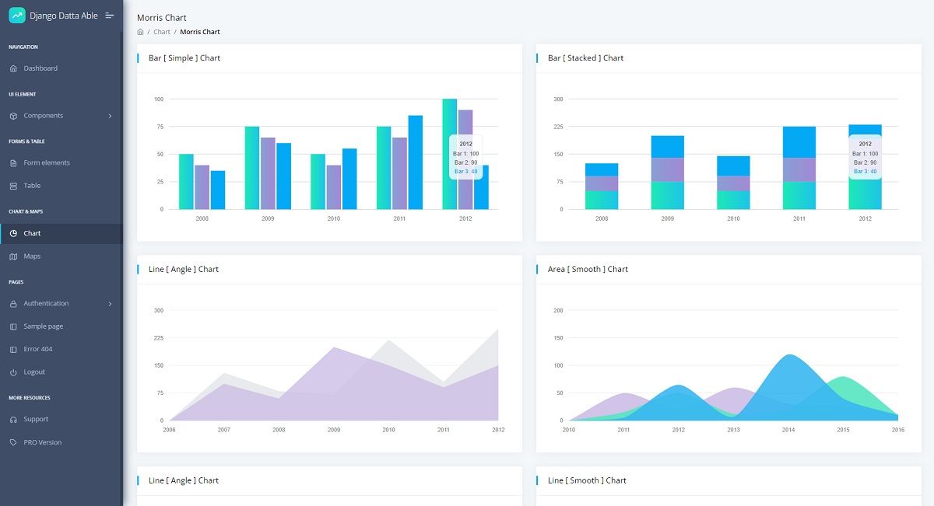Click the Morris Chart page title
Image resolution: width=934 pixels, height=506 pixels.
tap(162, 18)
